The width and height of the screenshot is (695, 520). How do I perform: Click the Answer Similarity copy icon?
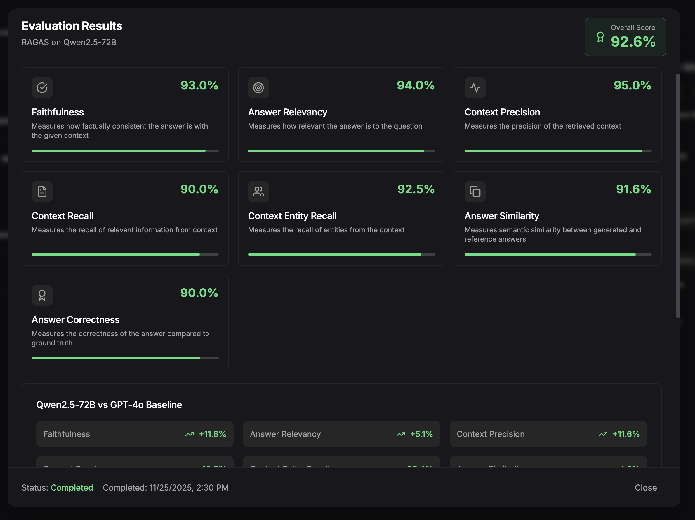[x=475, y=191]
